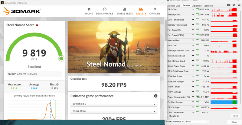This screenshot has height=125, width=242.
Task: Click the 1.0750 V GPU Voltage value
Action: (205, 107)
